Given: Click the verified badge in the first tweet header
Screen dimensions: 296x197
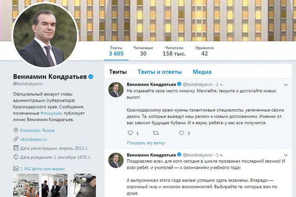Looking at the screenshot, I should (x=179, y=84).
